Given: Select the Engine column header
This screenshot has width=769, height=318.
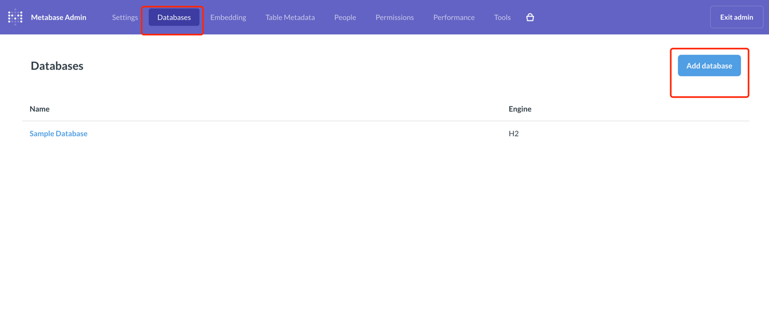Looking at the screenshot, I should pos(519,108).
